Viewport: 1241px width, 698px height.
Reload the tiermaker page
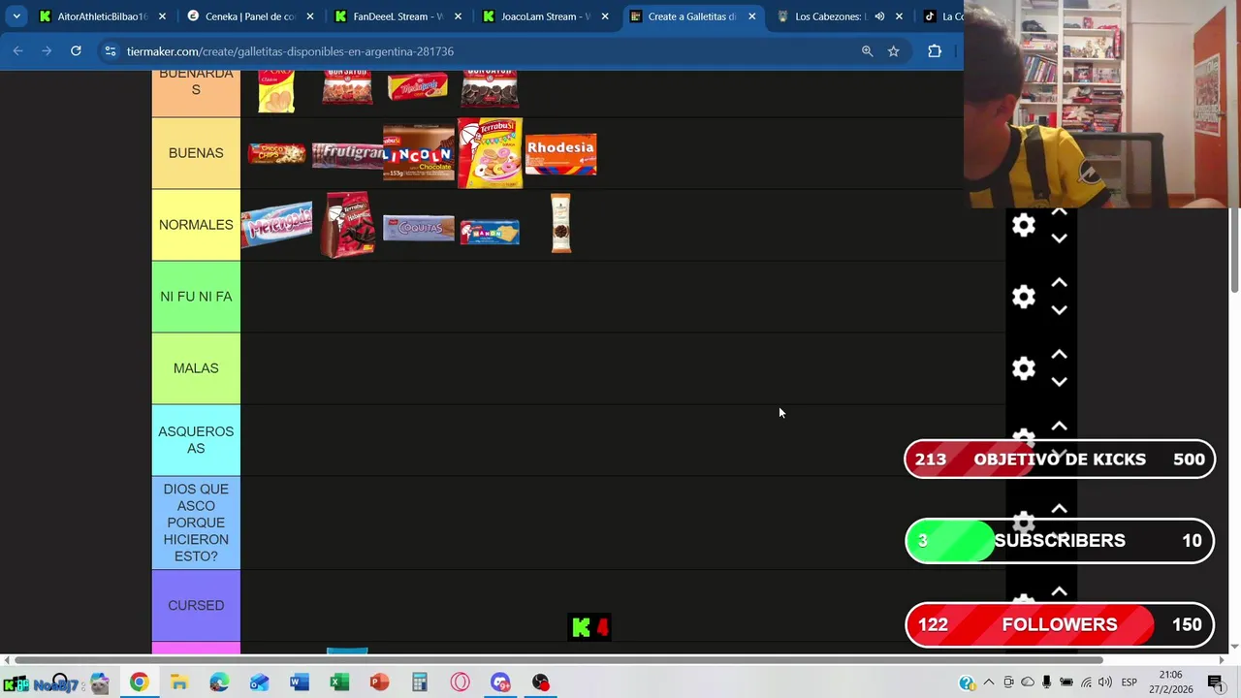[76, 50]
